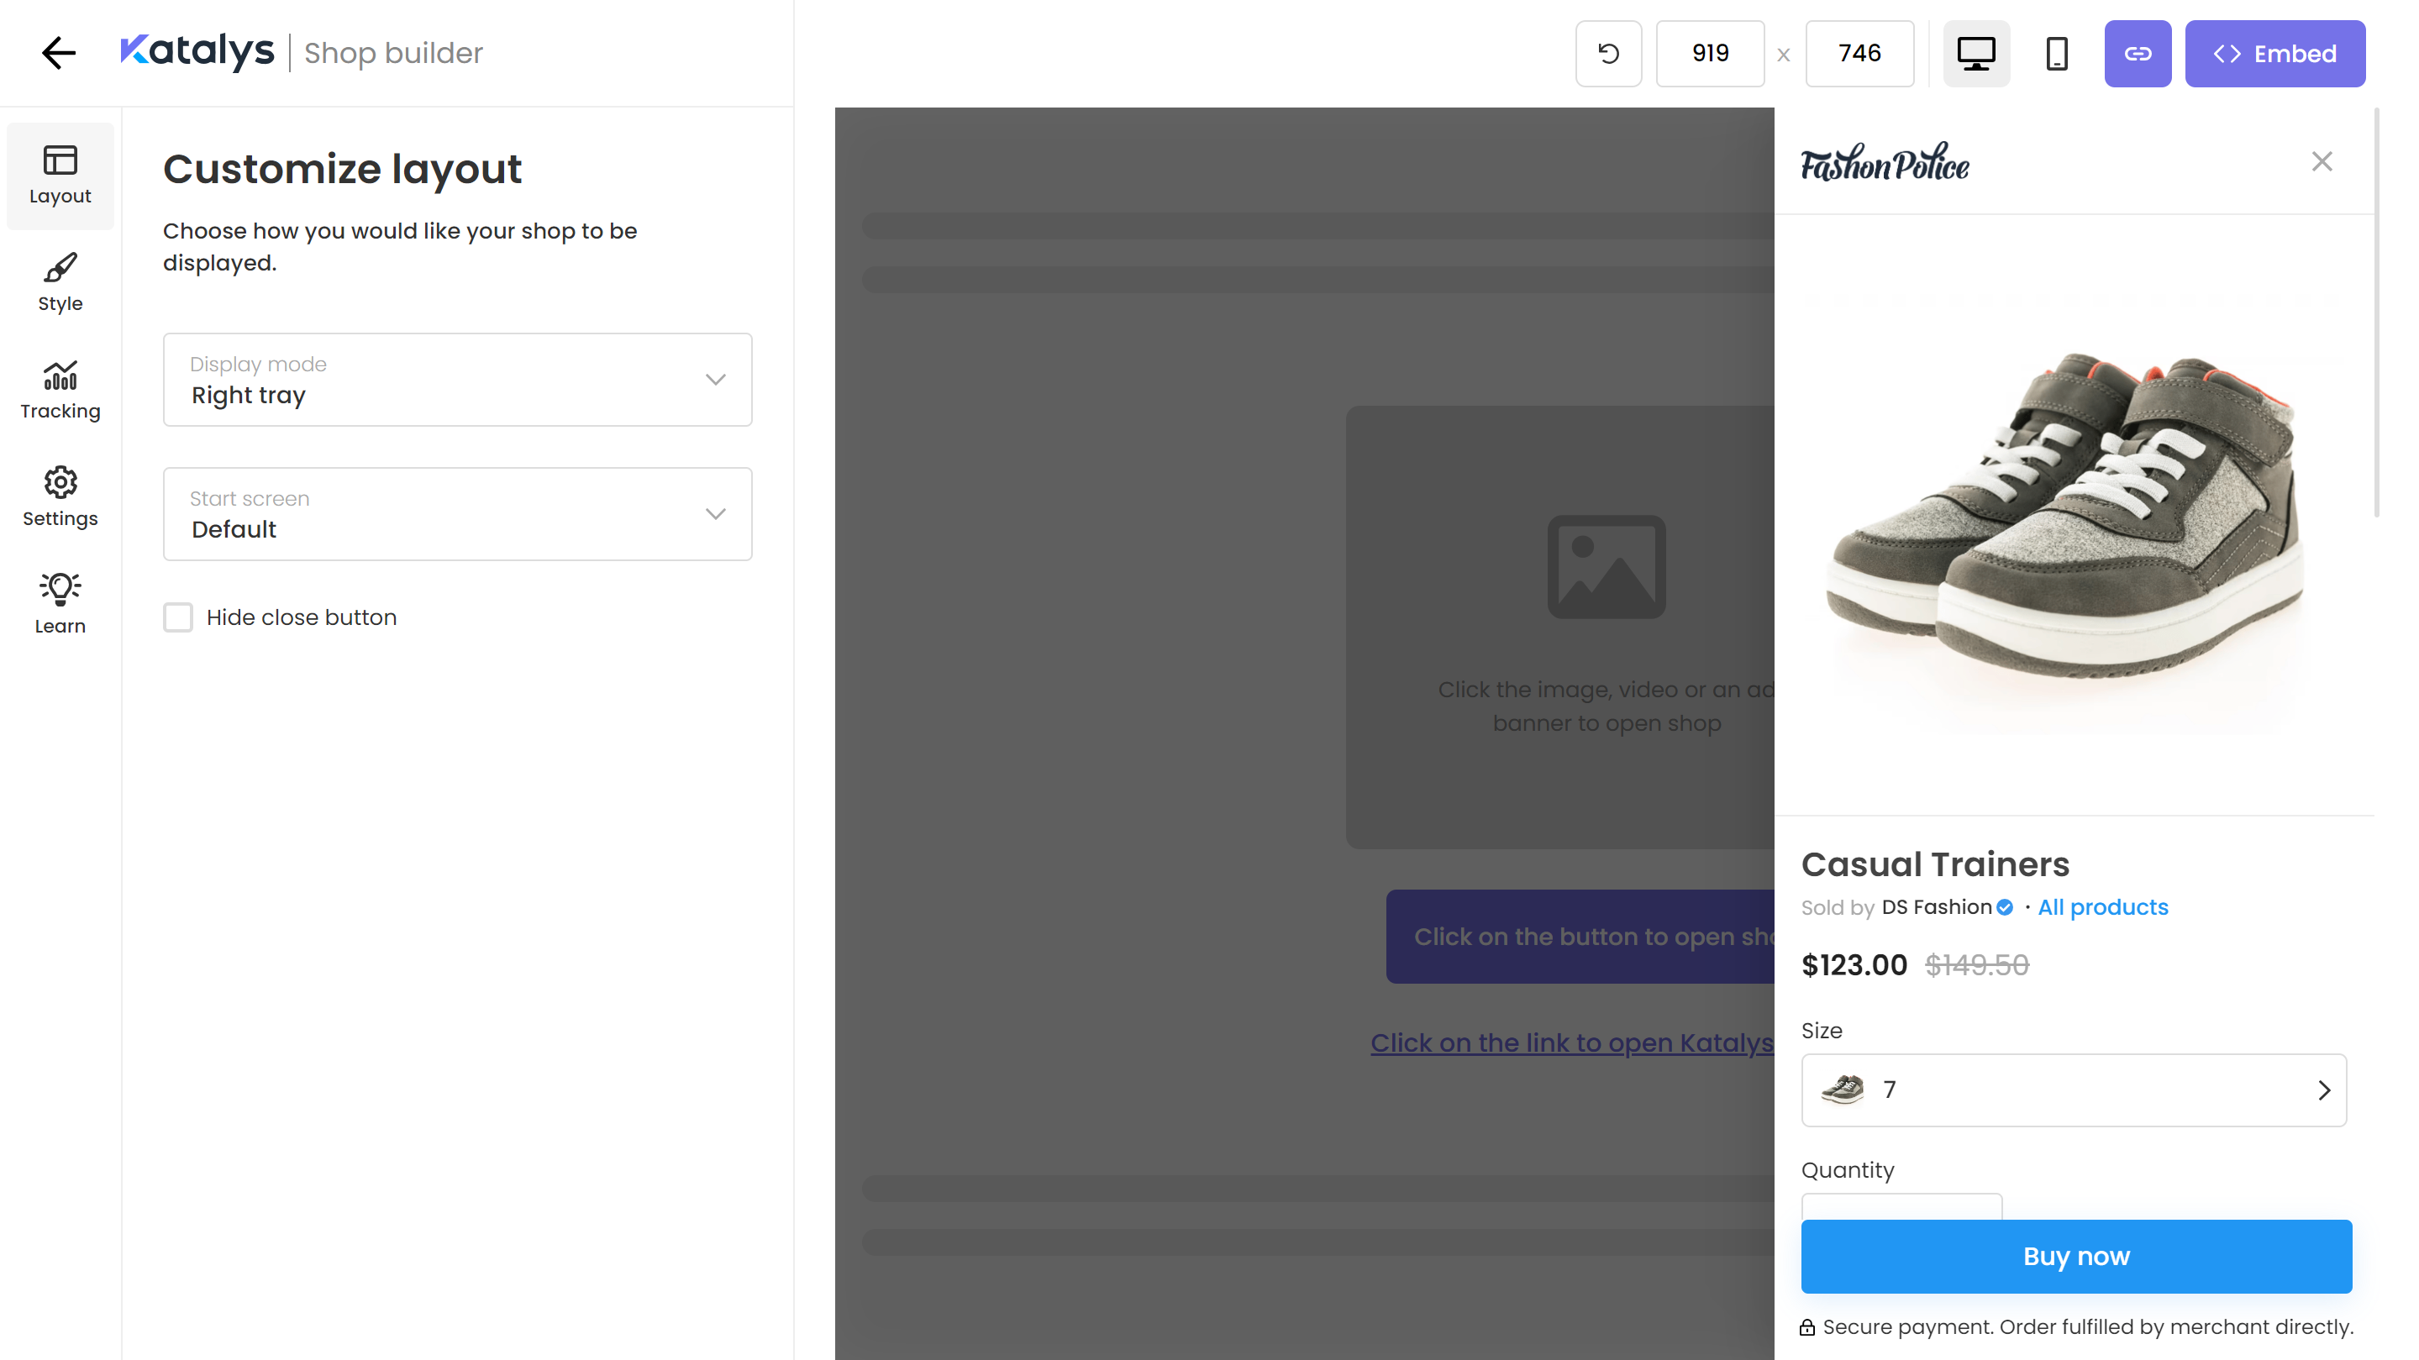
Task: Switch to mobile preview mode
Action: 2057,54
